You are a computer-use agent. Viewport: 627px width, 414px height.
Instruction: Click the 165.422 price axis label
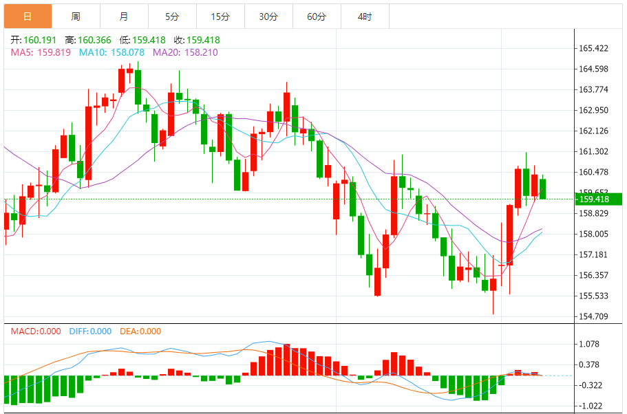coord(594,48)
